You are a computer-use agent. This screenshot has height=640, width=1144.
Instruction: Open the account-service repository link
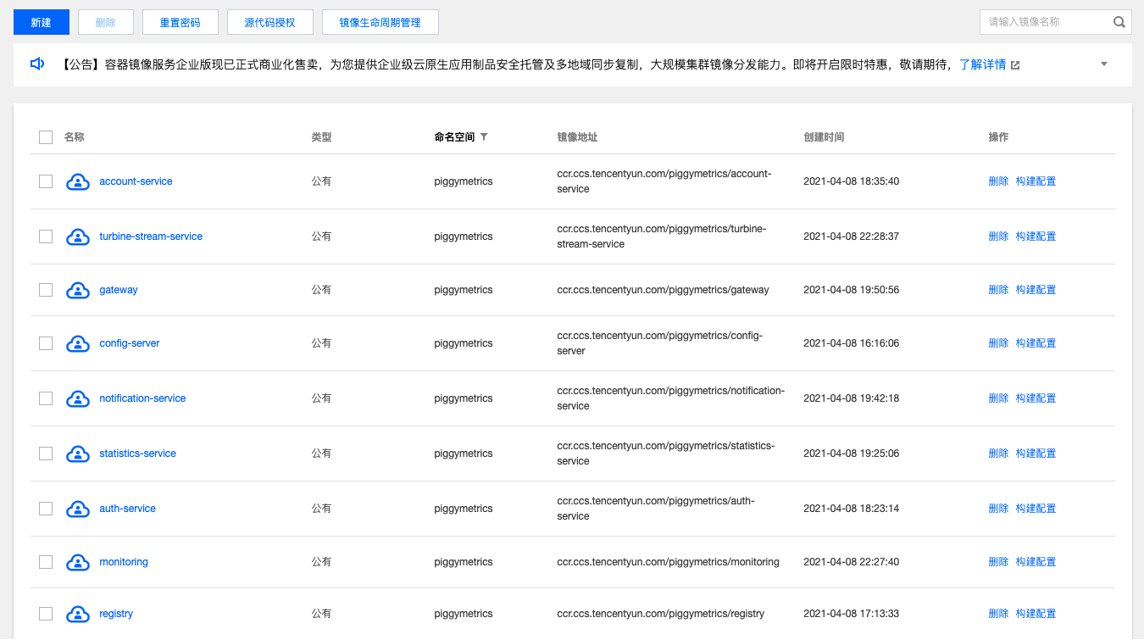(136, 181)
